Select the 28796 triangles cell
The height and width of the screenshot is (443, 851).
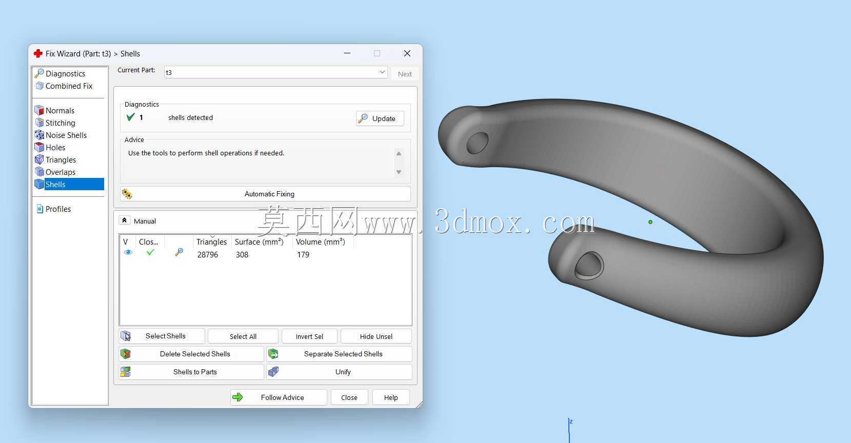pyautogui.click(x=208, y=254)
